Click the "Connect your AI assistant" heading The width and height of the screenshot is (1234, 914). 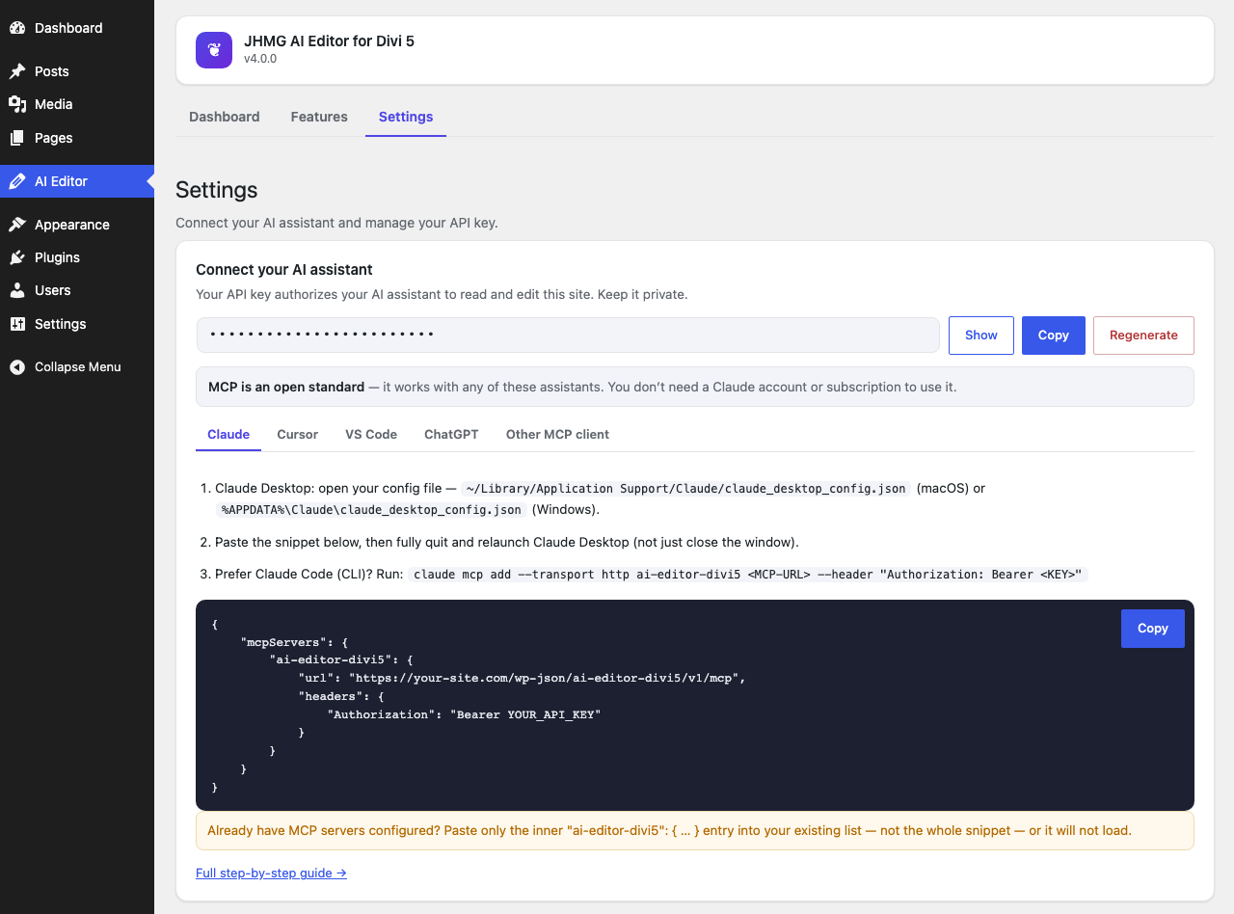coord(284,270)
